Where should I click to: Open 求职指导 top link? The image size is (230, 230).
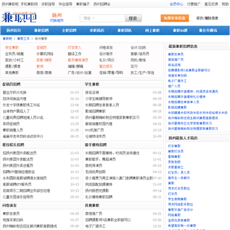[x=48, y=4]
